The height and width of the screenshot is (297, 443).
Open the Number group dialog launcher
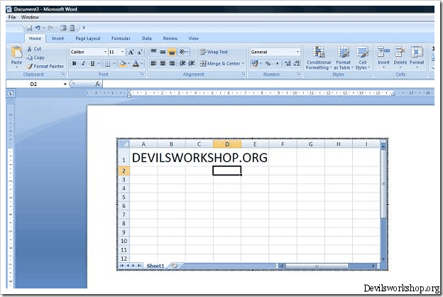(x=299, y=74)
